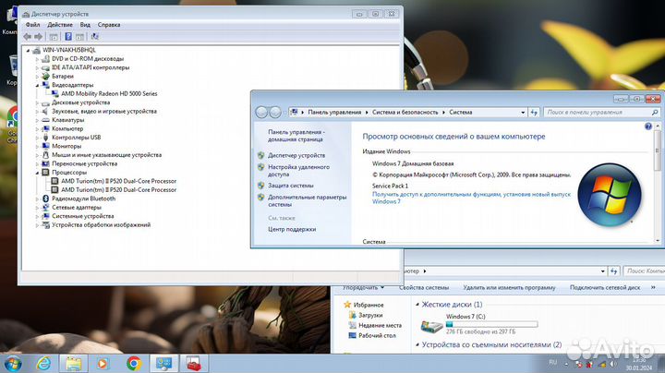This screenshot has height=373, width=665.
Task: Select first AMD Turion II P520 processor entry
Action: coord(119,181)
